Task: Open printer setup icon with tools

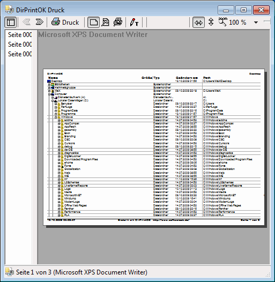Action: coord(118,23)
